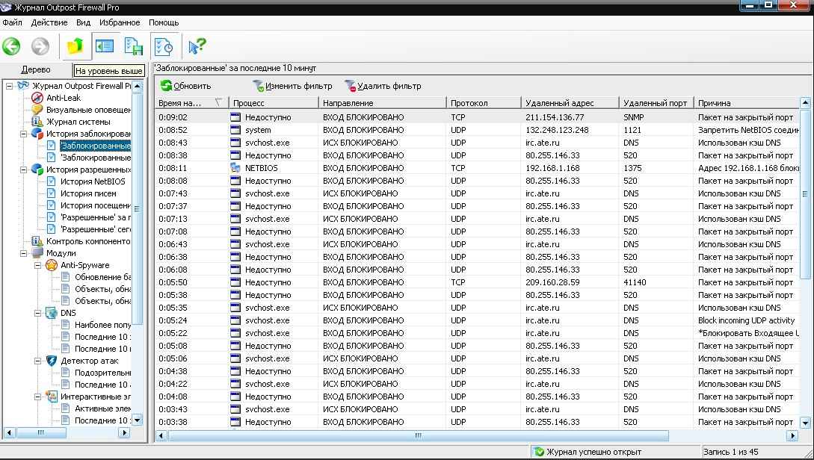Select selected 'Заблокированные' item in tree
Image resolution: width=814 pixels, height=460 pixels.
(96, 146)
